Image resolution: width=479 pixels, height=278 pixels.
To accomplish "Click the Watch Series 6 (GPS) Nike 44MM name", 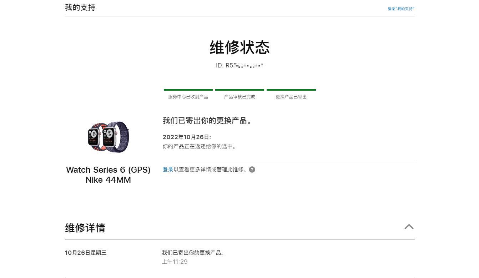I will tap(108, 175).
